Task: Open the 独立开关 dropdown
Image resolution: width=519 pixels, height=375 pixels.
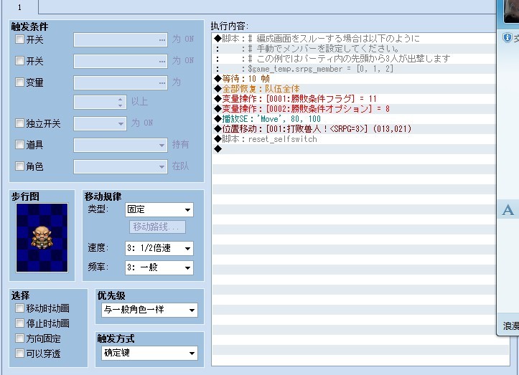Action: (x=100, y=123)
